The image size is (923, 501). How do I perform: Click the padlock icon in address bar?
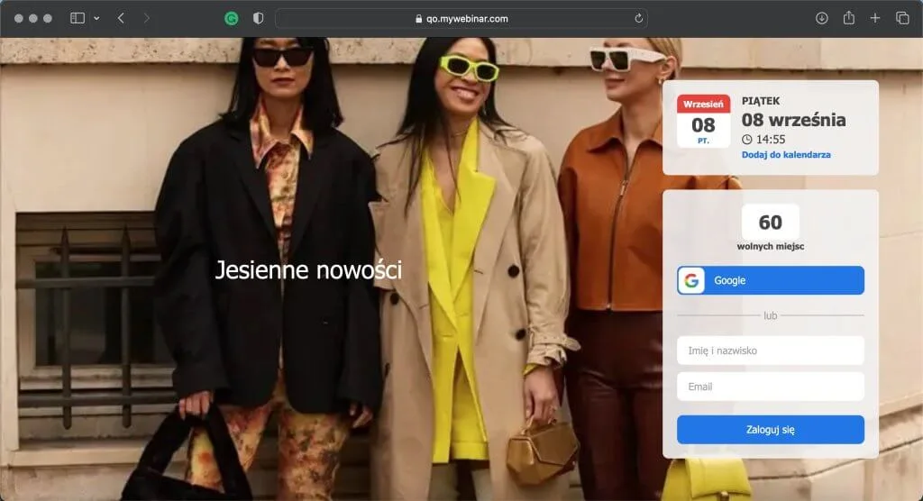(x=418, y=19)
